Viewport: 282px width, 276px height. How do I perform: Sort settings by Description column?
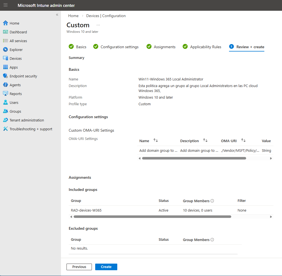coord(205,140)
